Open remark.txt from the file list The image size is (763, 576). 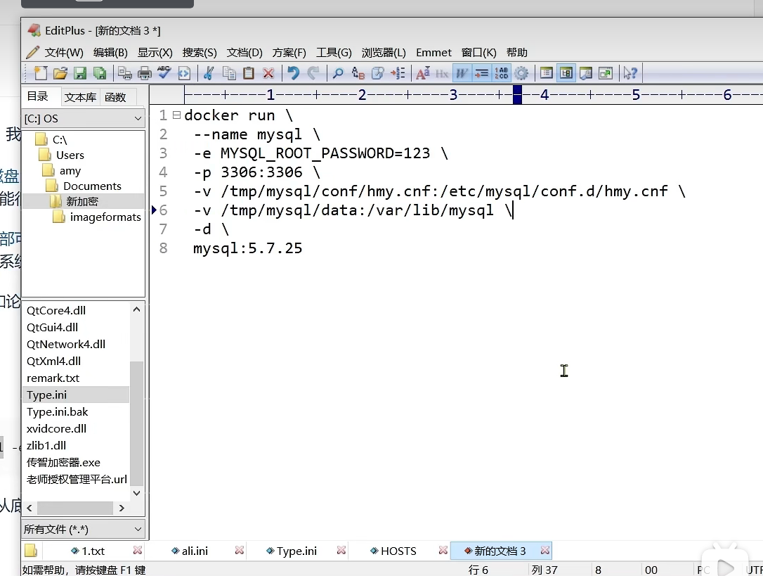(x=53, y=378)
